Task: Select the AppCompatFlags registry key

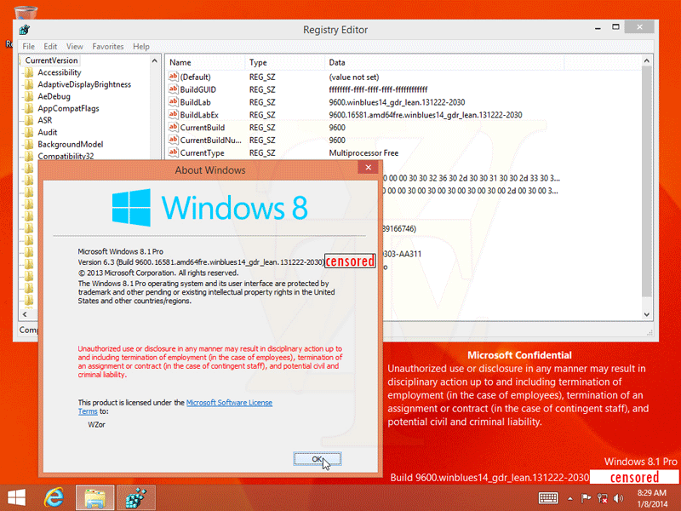Action: click(x=68, y=109)
